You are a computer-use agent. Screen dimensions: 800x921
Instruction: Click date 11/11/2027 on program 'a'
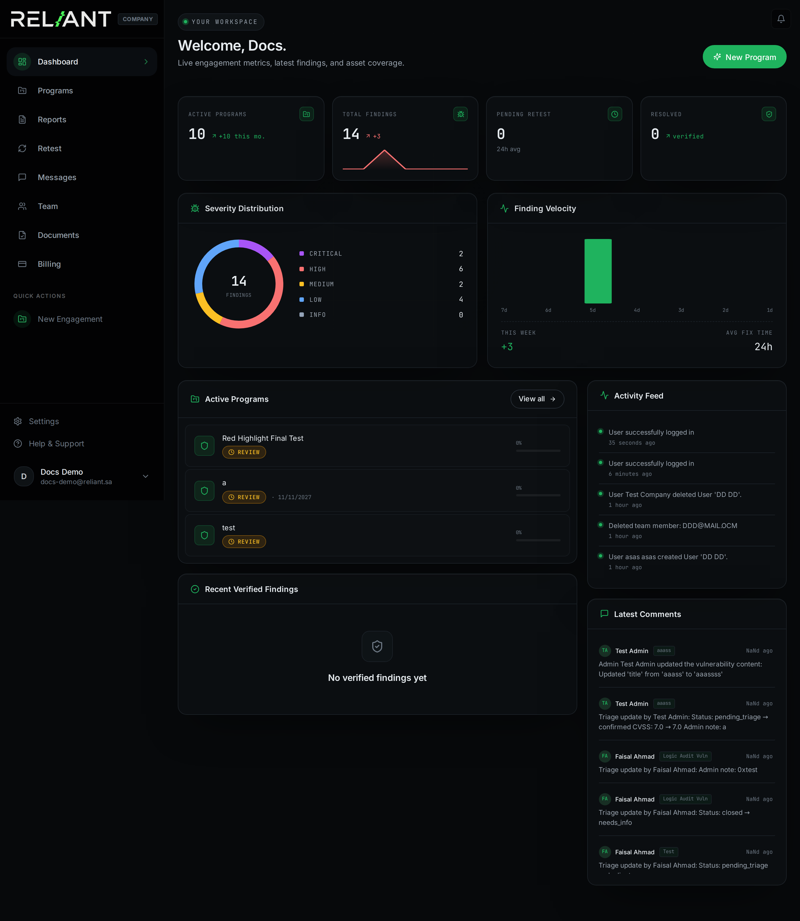[x=295, y=497]
